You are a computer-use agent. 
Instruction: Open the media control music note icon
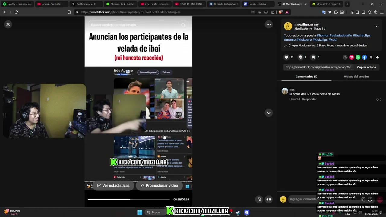352,12
